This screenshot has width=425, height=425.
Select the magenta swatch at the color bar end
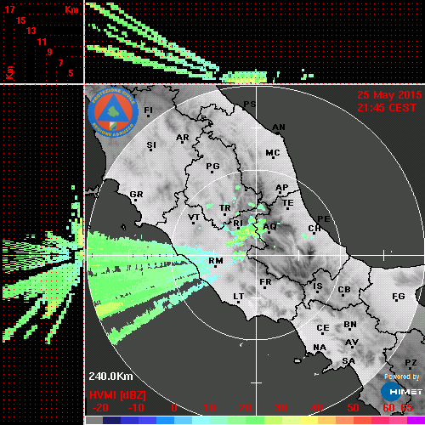point(416,420)
